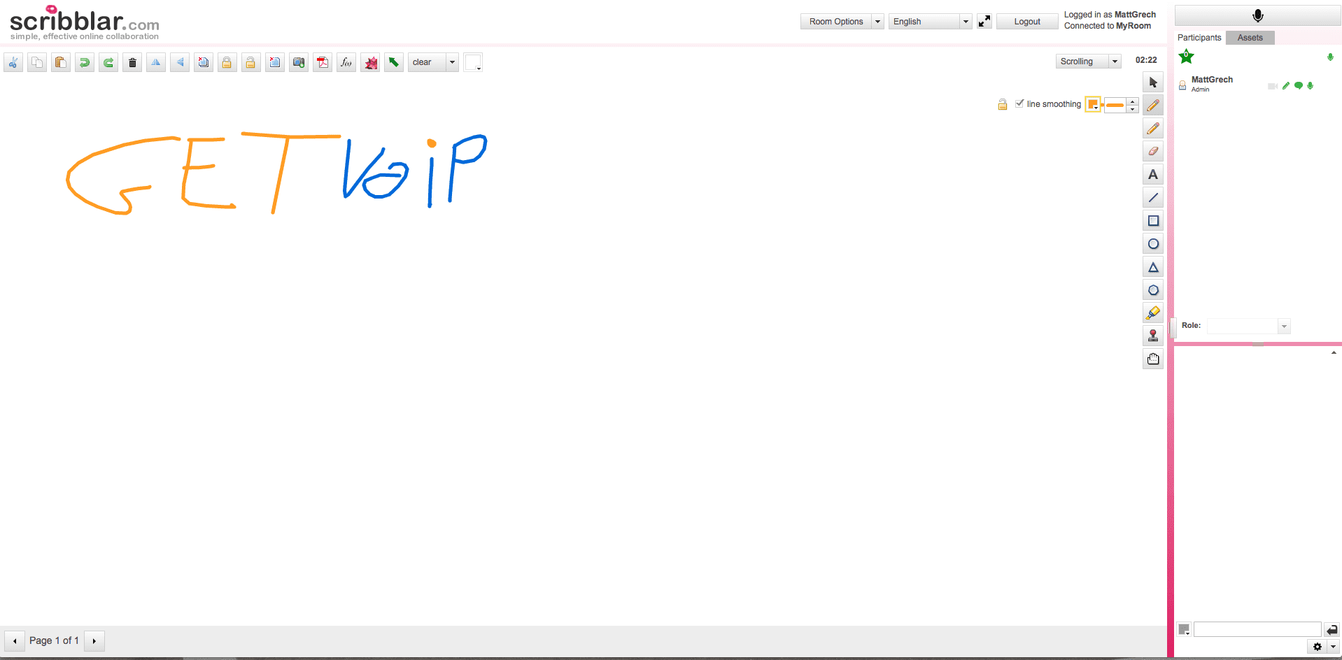This screenshot has width=1342, height=660.
Task: Click the clear button
Action: tap(428, 62)
